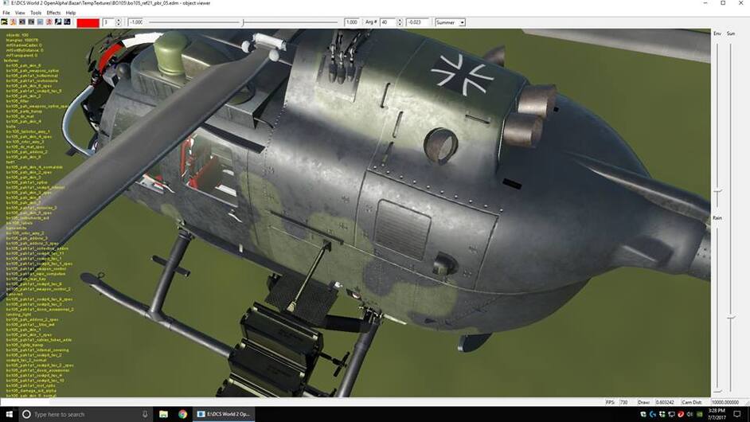Open the Tools menu
This screenshot has width=750, height=422.
point(36,13)
